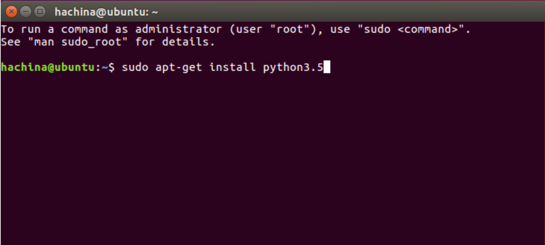Screen dimensions: 545x245
Task: Click the word "install" in the command
Action: (x=232, y=67)
